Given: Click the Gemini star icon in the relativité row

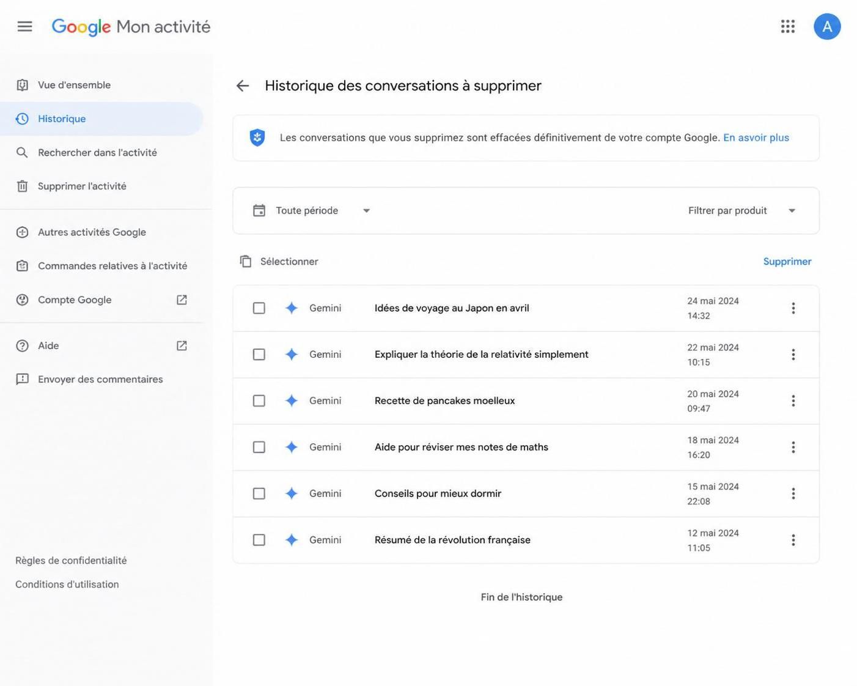Looking at the screenshot, I should (292, 355).
